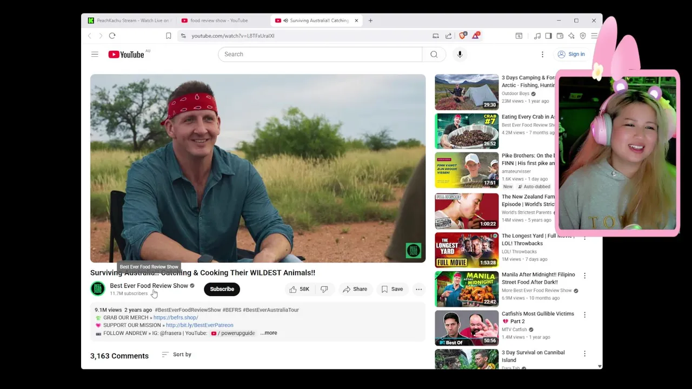
Task: Open the browser main hamburger menu
Action: tap(594, 36)
